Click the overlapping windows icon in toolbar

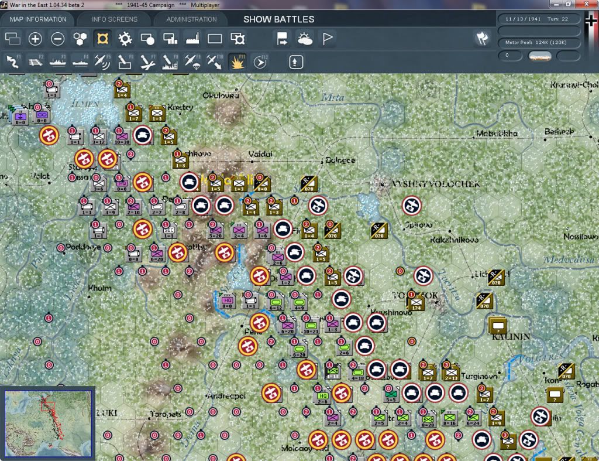tap(13, 39)
